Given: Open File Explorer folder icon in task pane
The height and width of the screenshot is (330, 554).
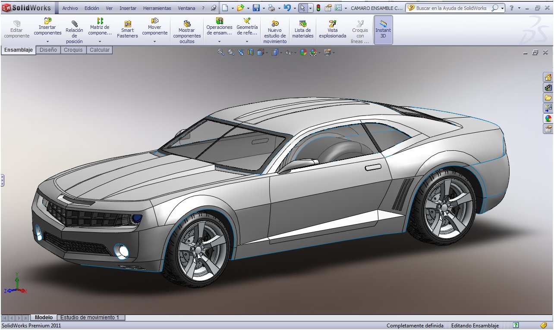Looking at the screenshot, I should click(x=548, y=98).
